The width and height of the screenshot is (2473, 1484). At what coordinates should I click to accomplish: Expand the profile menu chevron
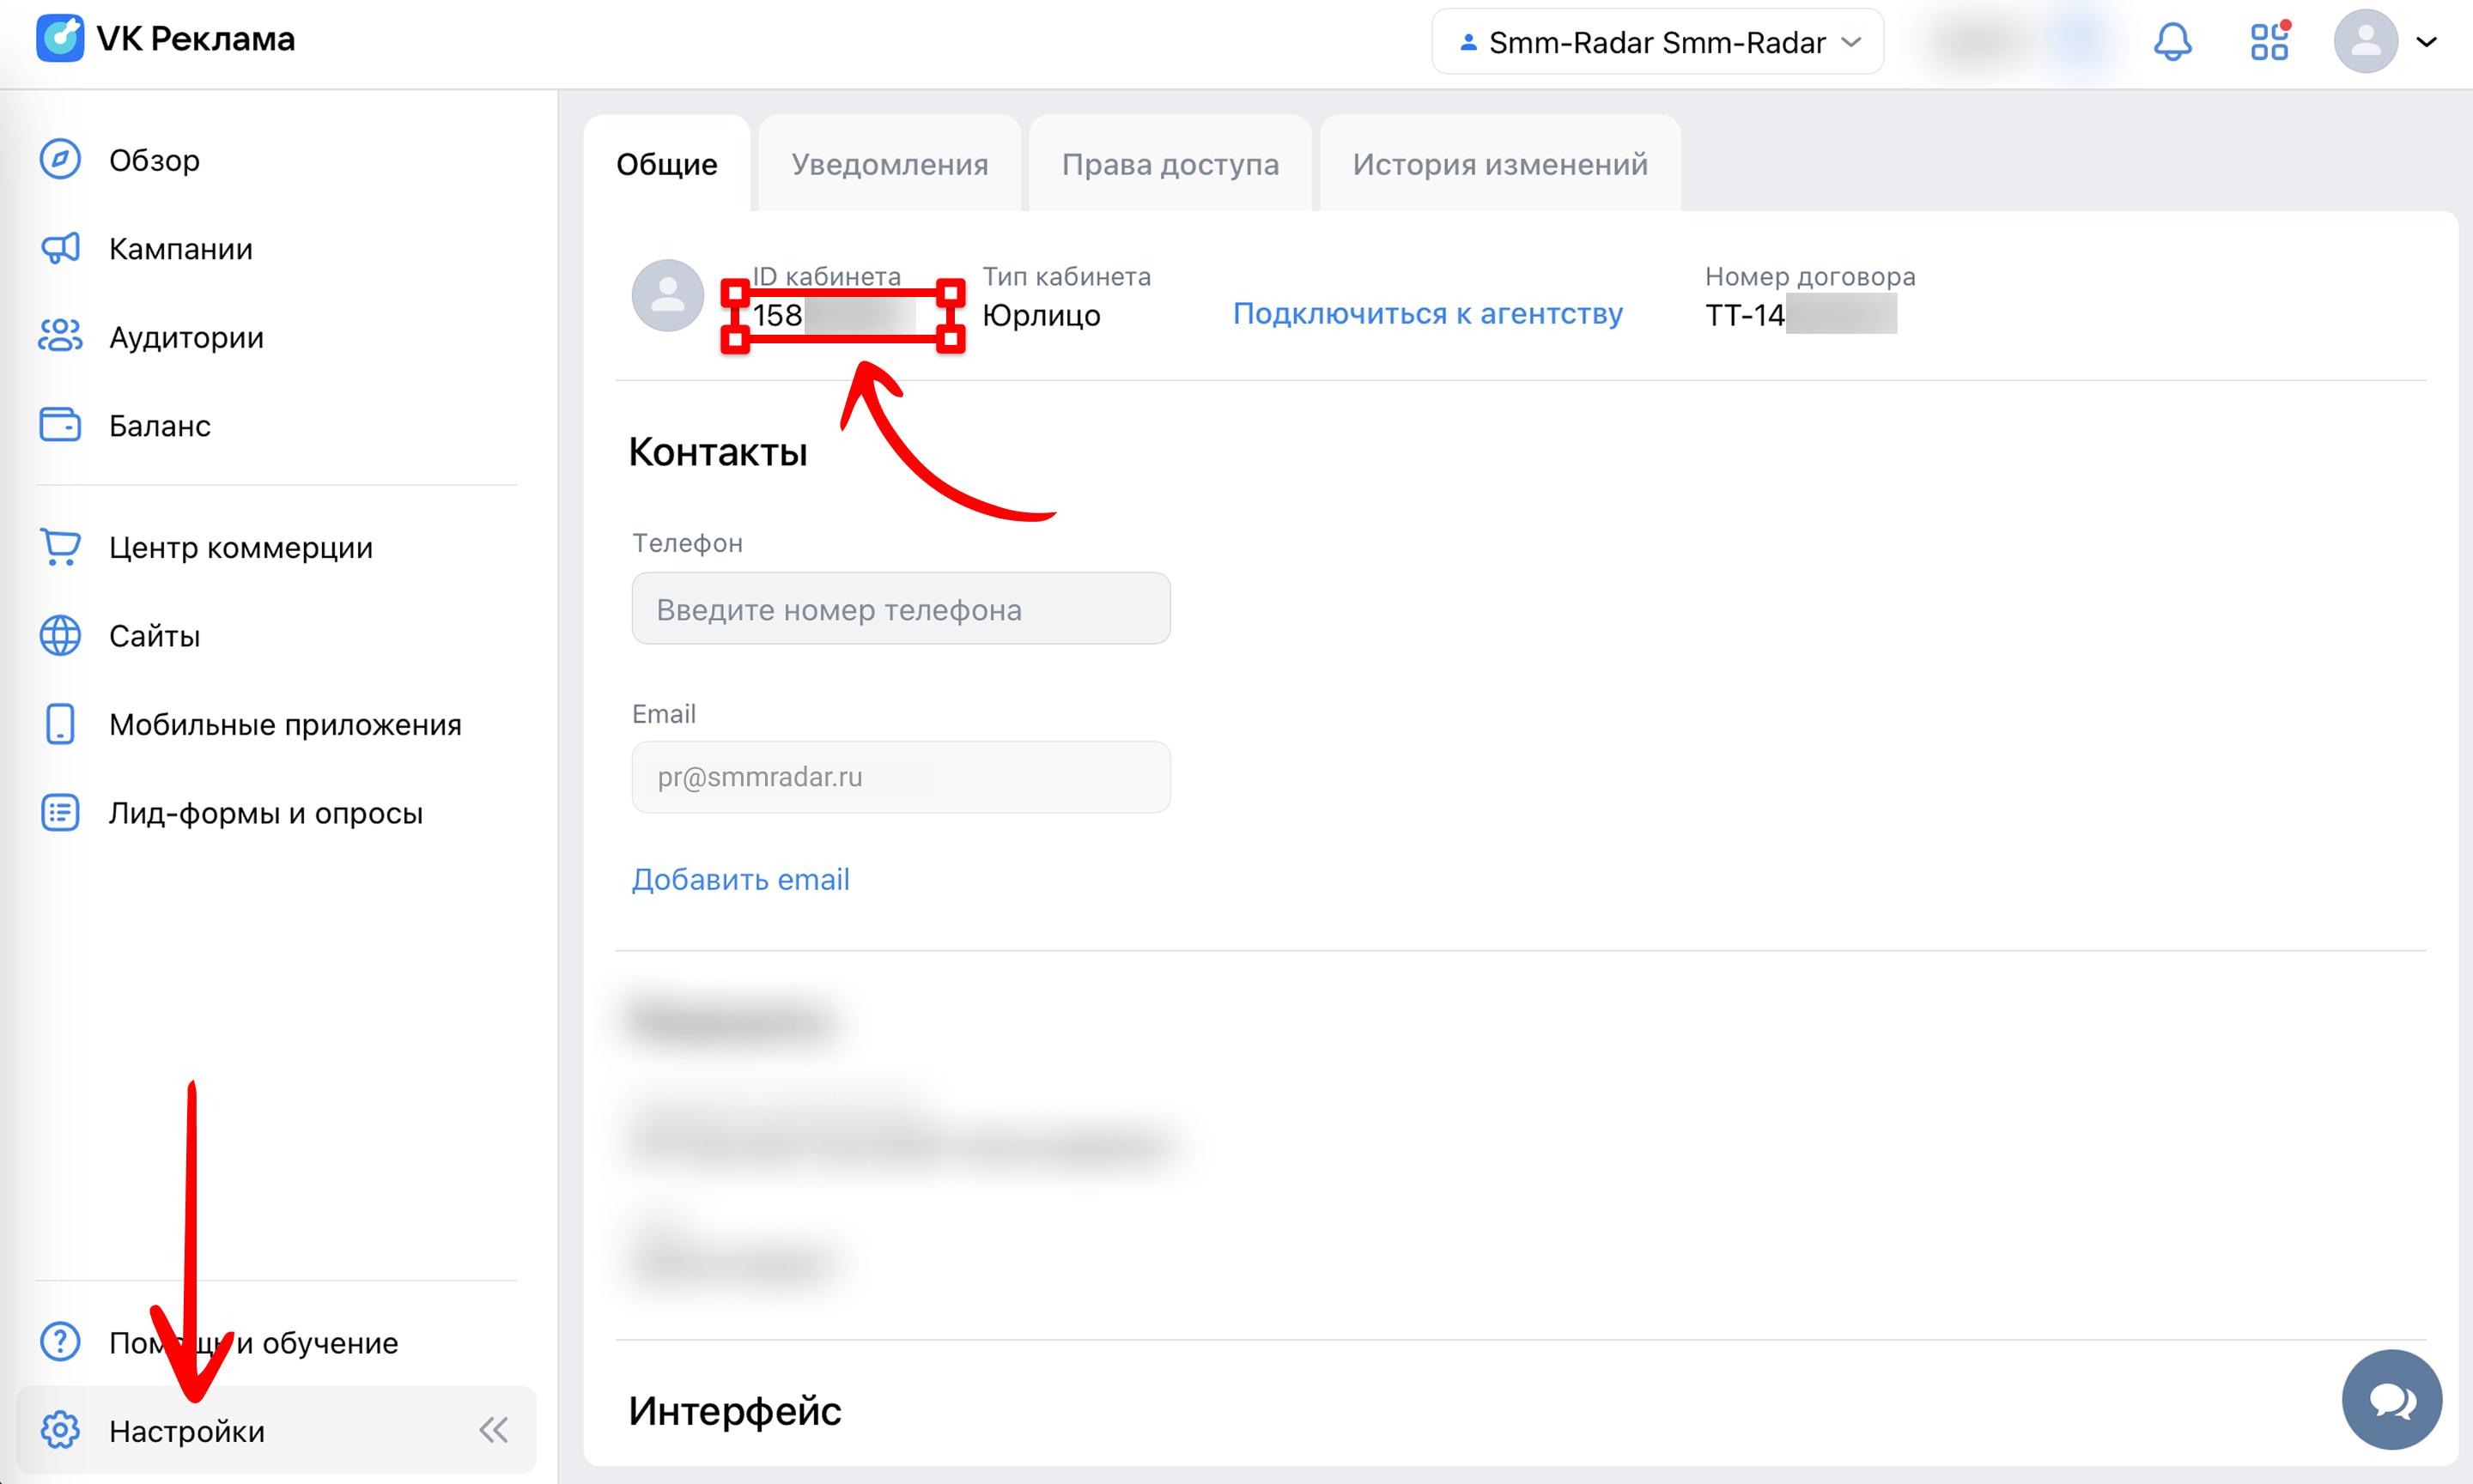[2426, 42]
